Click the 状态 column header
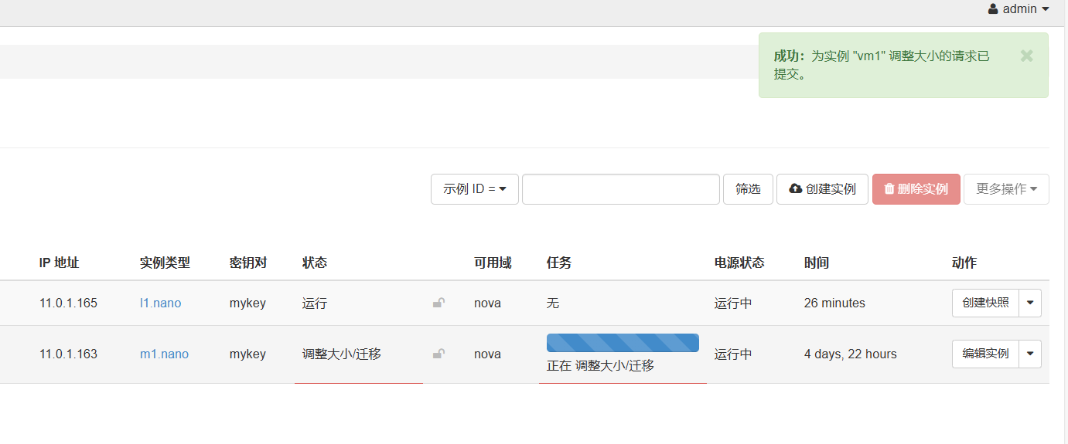 point(315,263)
